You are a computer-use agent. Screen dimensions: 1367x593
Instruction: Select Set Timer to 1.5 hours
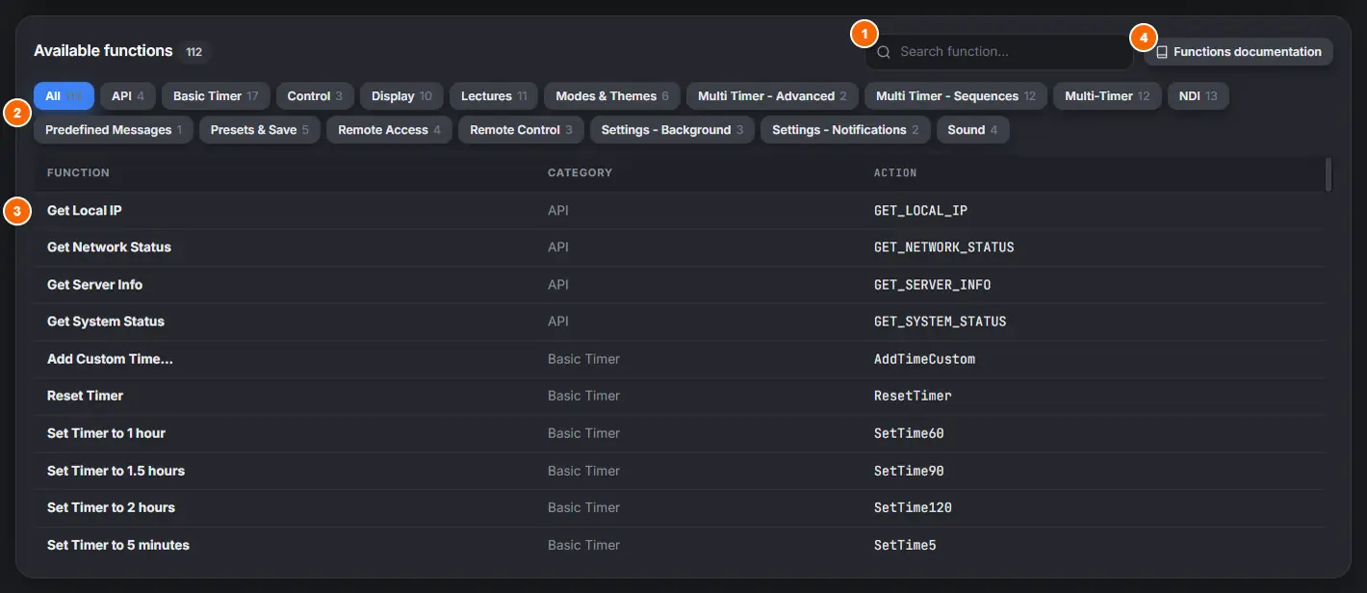[x=679, y=471]
